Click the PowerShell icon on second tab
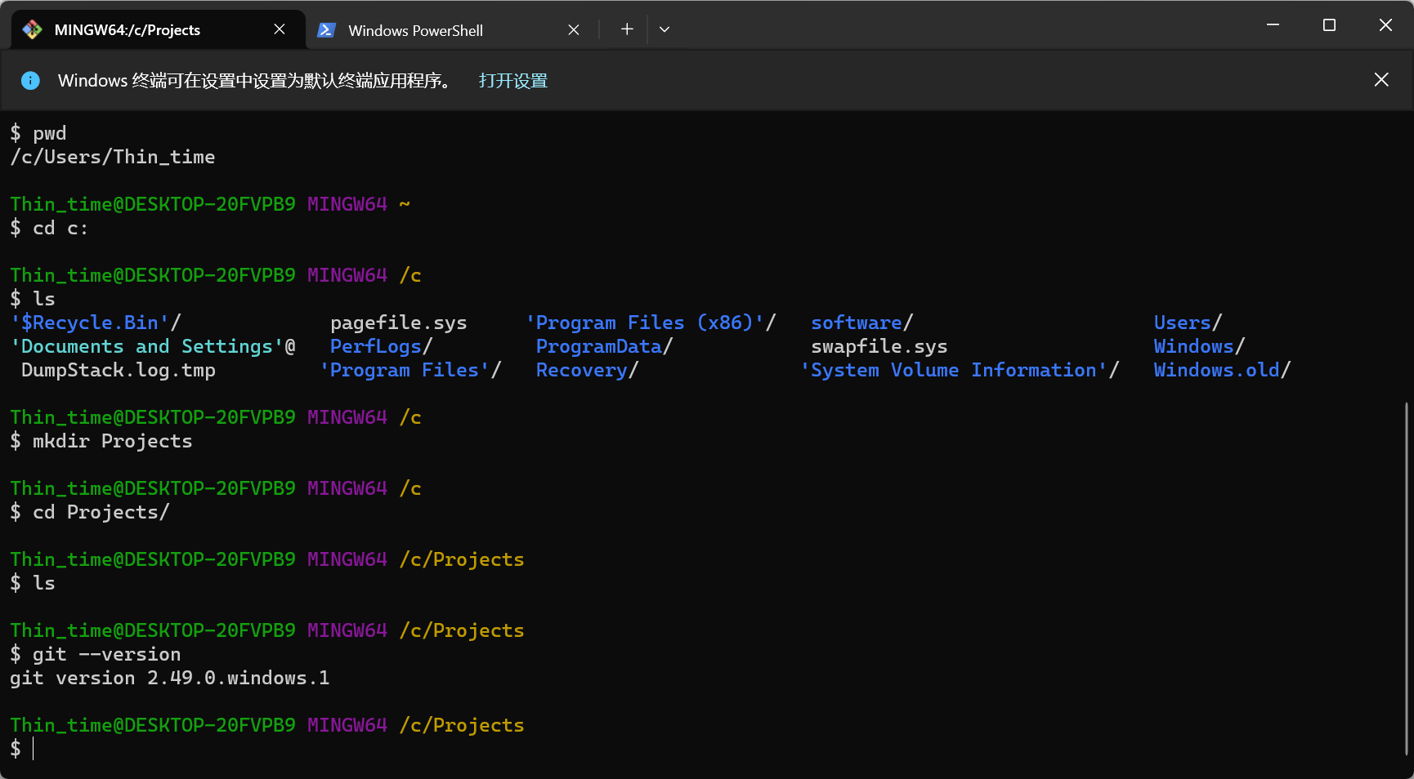Screen dimensions: 1414x779 (326, 30)
